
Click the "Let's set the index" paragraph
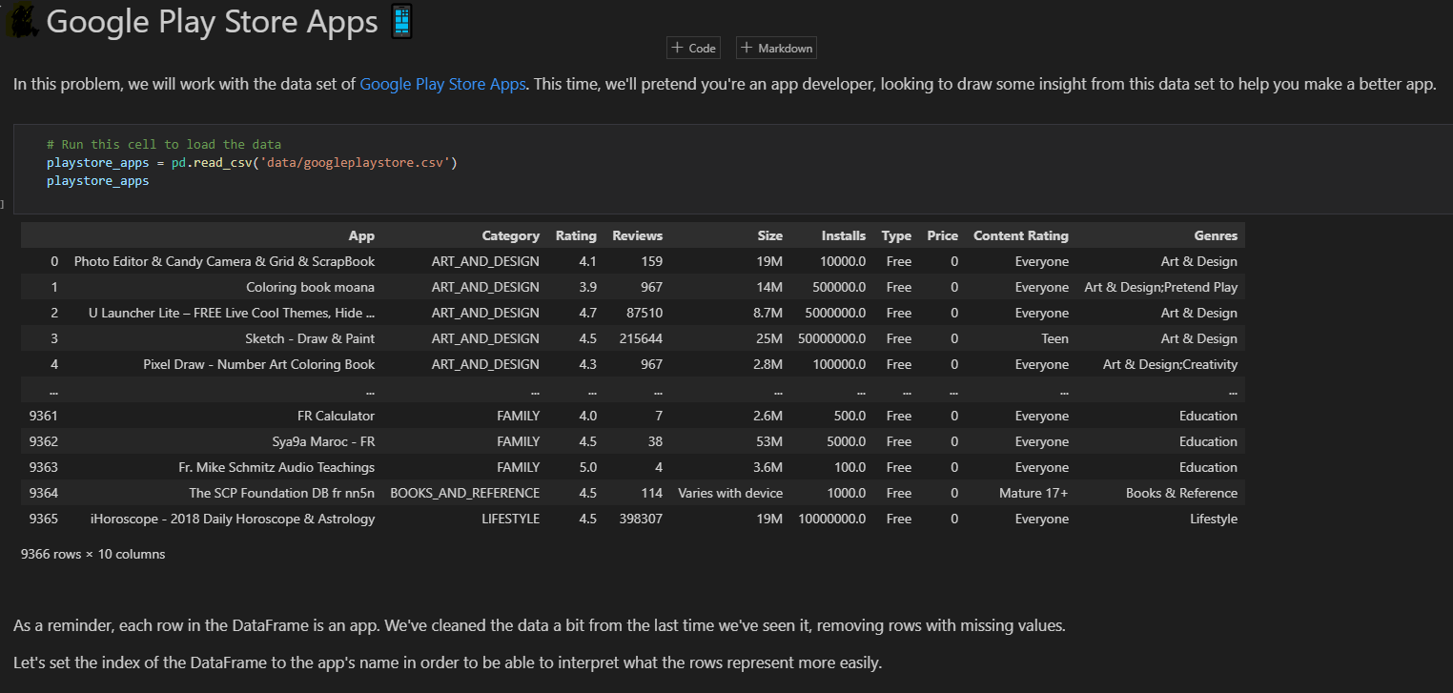click(448, 662)
